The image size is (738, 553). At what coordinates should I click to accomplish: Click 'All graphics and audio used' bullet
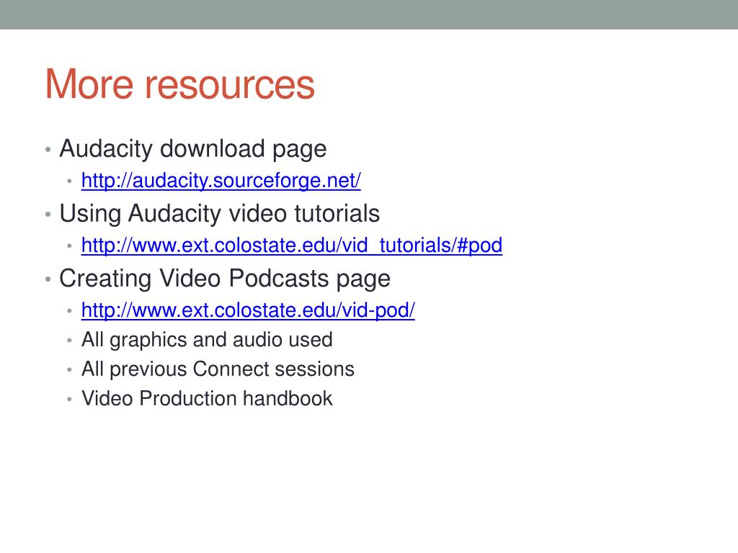[x=207, y=340]
